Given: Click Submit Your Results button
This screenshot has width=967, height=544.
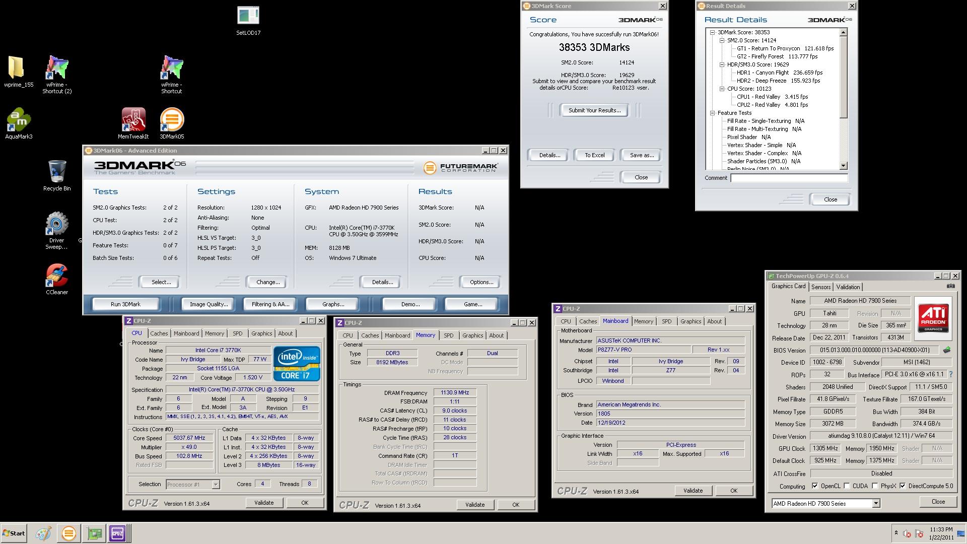Looking at the screenshot, I should coord(594,110).
